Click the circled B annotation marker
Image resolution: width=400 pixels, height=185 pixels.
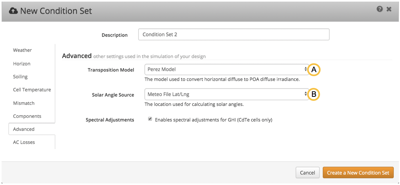[x=314, y=94]
